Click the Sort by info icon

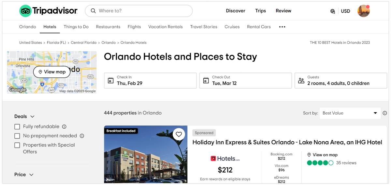pos(385,113)
